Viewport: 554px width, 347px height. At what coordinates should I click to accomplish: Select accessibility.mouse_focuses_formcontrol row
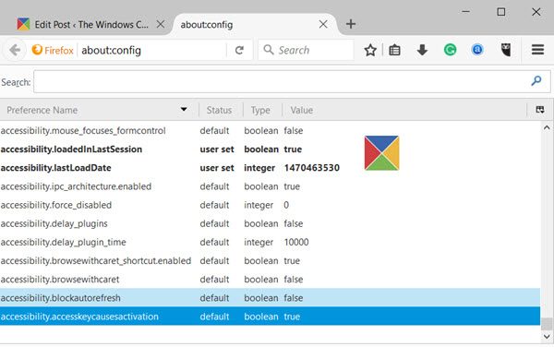[x=270, y=131]
